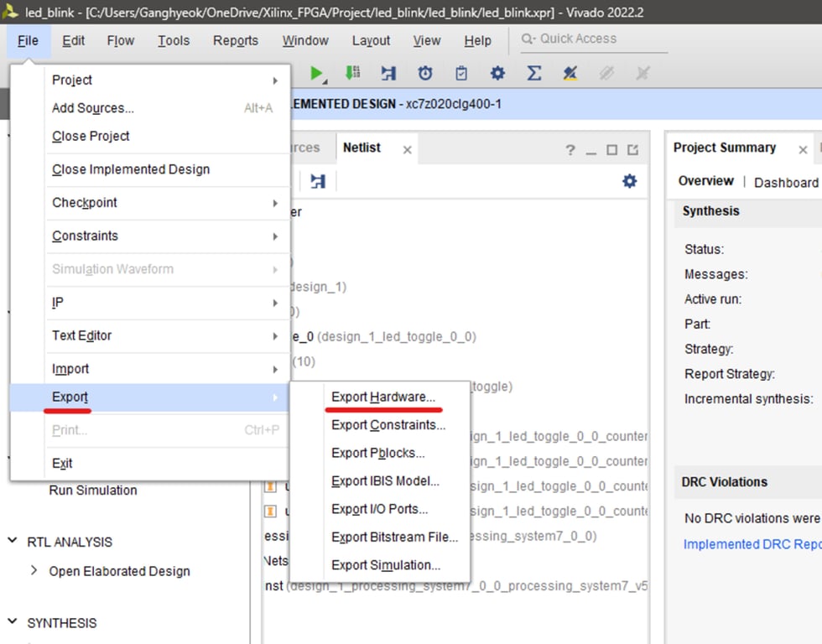Image resolution: width=822 pixels, height=644 pixels.
Task: Open Netlist panel settings gear
Action: 629,181
